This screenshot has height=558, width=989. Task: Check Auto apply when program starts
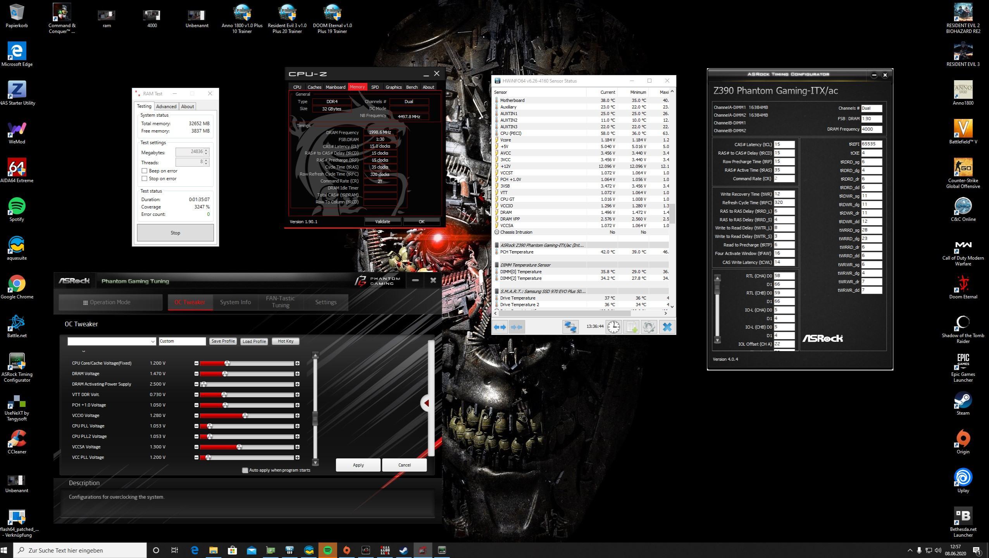245,470
